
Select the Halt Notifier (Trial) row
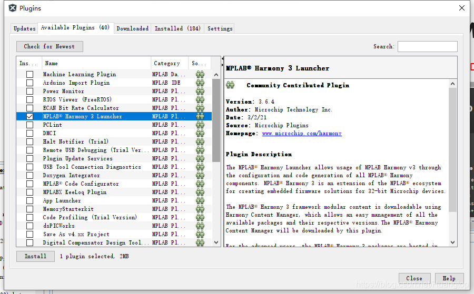pos(114,141)
